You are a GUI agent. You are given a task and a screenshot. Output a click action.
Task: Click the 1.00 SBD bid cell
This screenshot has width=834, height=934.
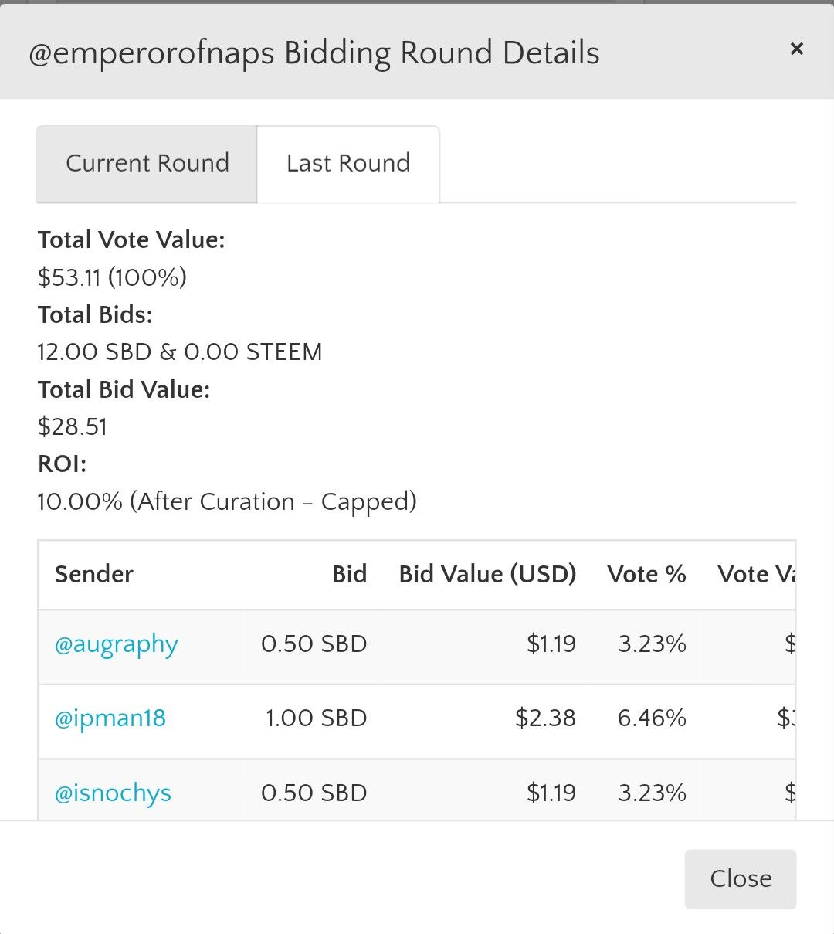click(316, 718)
